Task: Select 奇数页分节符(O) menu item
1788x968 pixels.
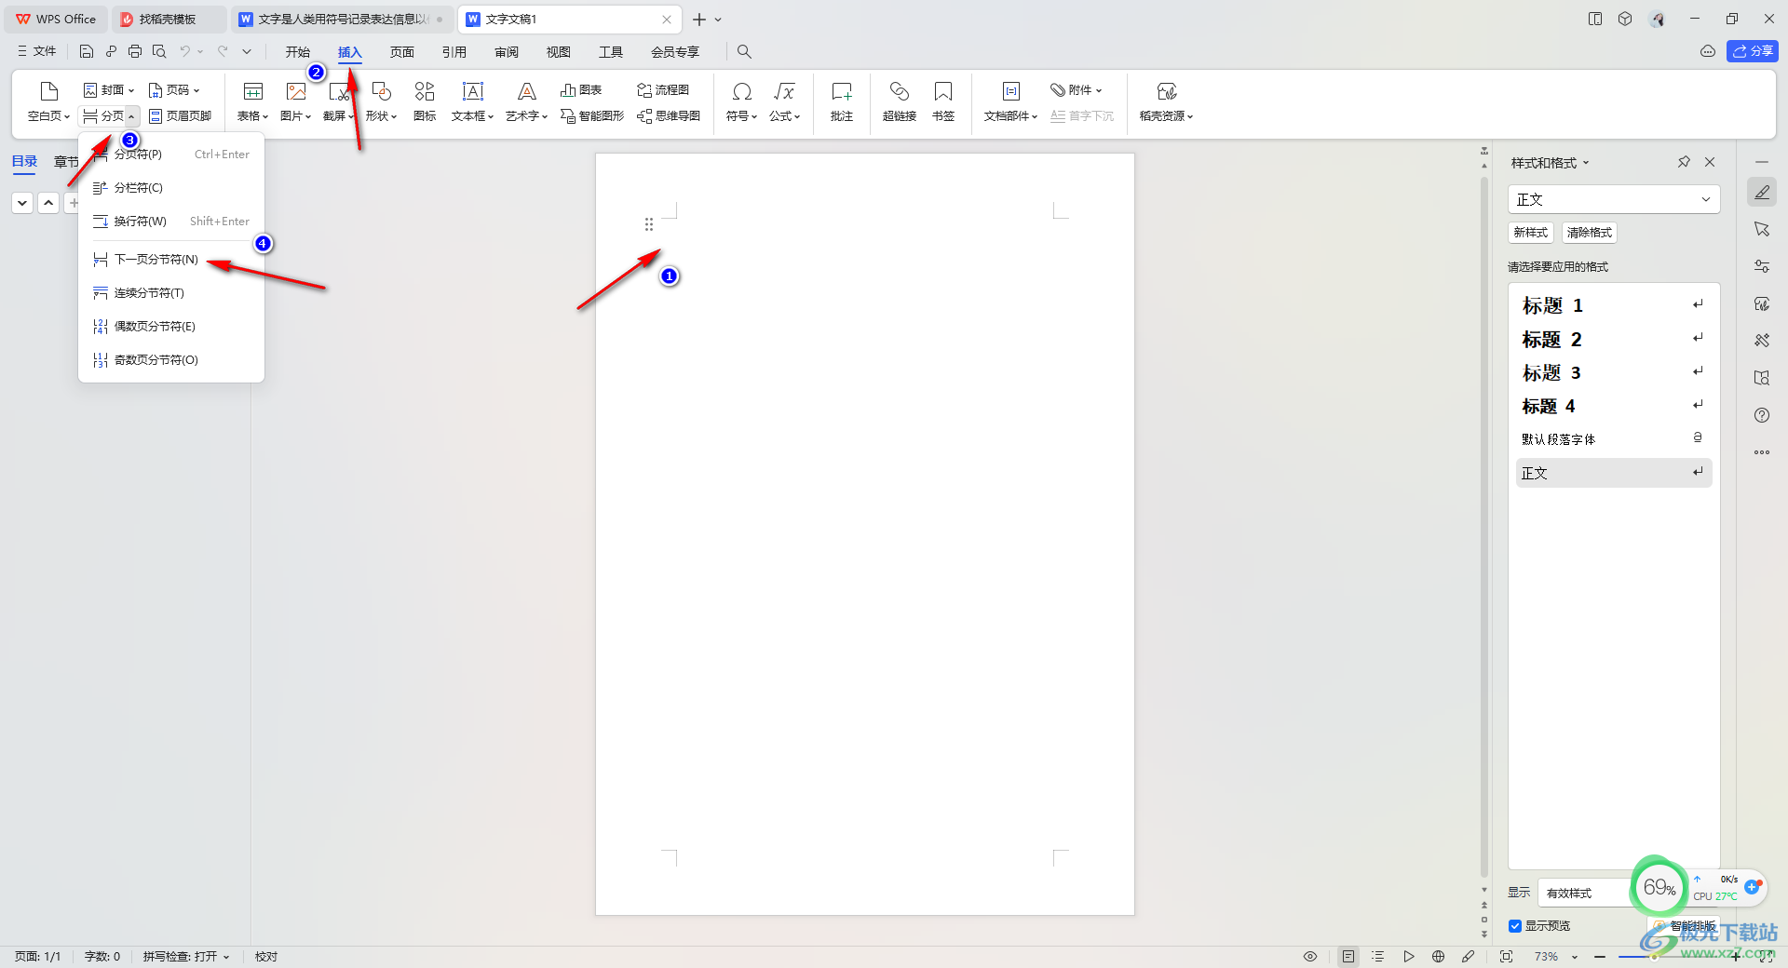Action: 171,360
